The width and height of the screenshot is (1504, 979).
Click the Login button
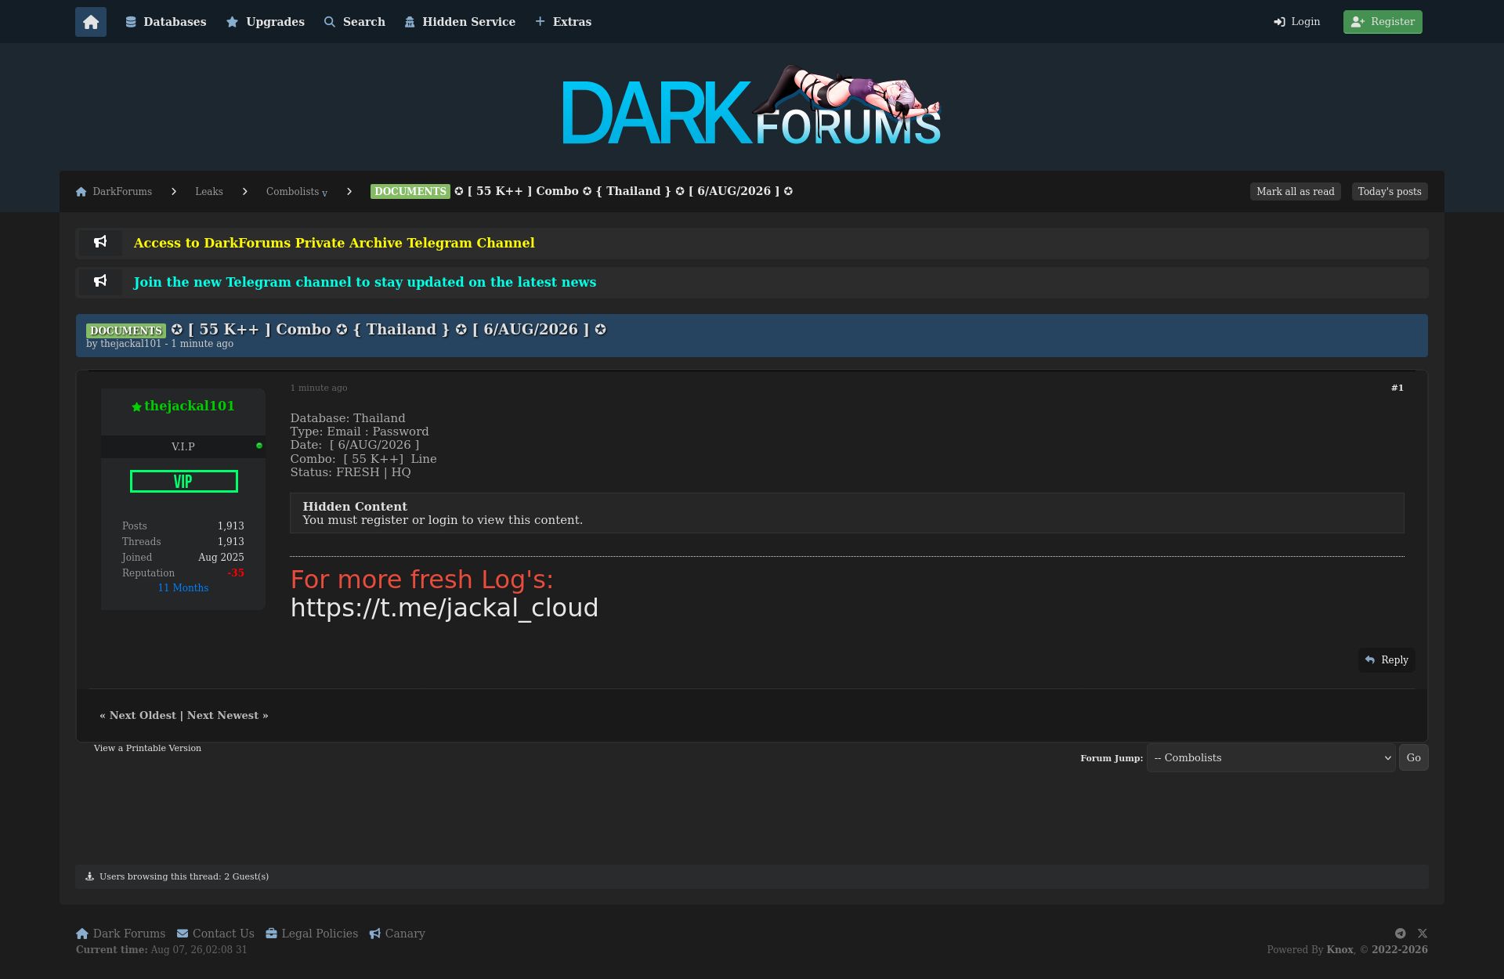(x=1297, y=22)
